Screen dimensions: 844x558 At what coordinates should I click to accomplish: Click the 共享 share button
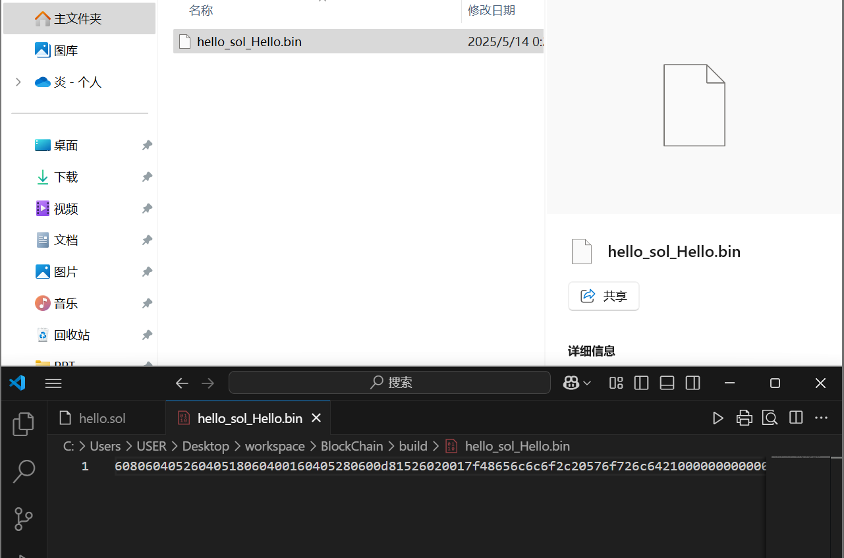(x=604, y=296)
